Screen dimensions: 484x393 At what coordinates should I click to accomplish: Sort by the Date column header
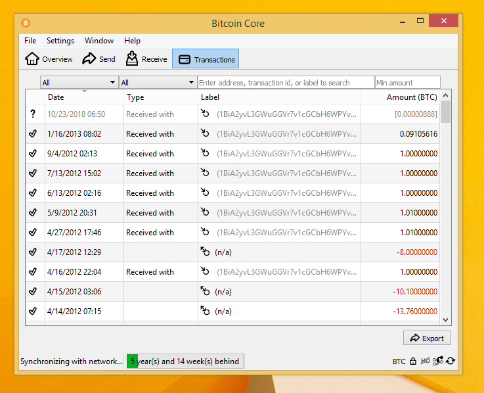[84, 97]
